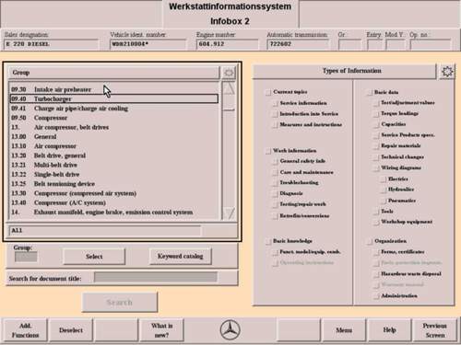Open What is new?

coord(161,330)
